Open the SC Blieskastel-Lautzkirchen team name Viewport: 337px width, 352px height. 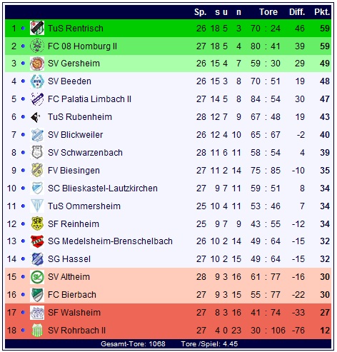point(103,188)
